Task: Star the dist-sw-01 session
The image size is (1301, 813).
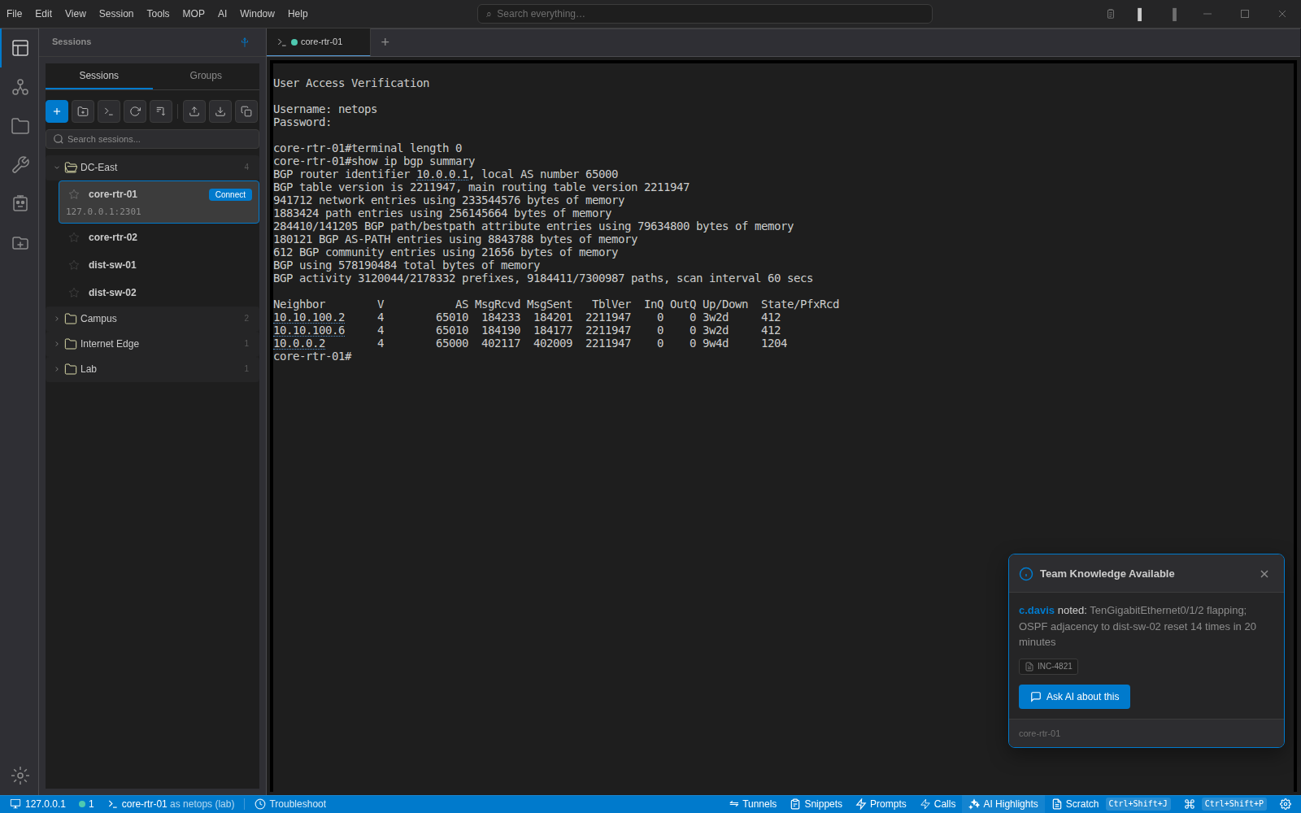Action: pyautogui.click(x=74, y=265)
